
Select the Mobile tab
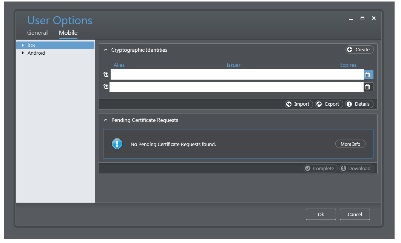click(x=68, y=33)
